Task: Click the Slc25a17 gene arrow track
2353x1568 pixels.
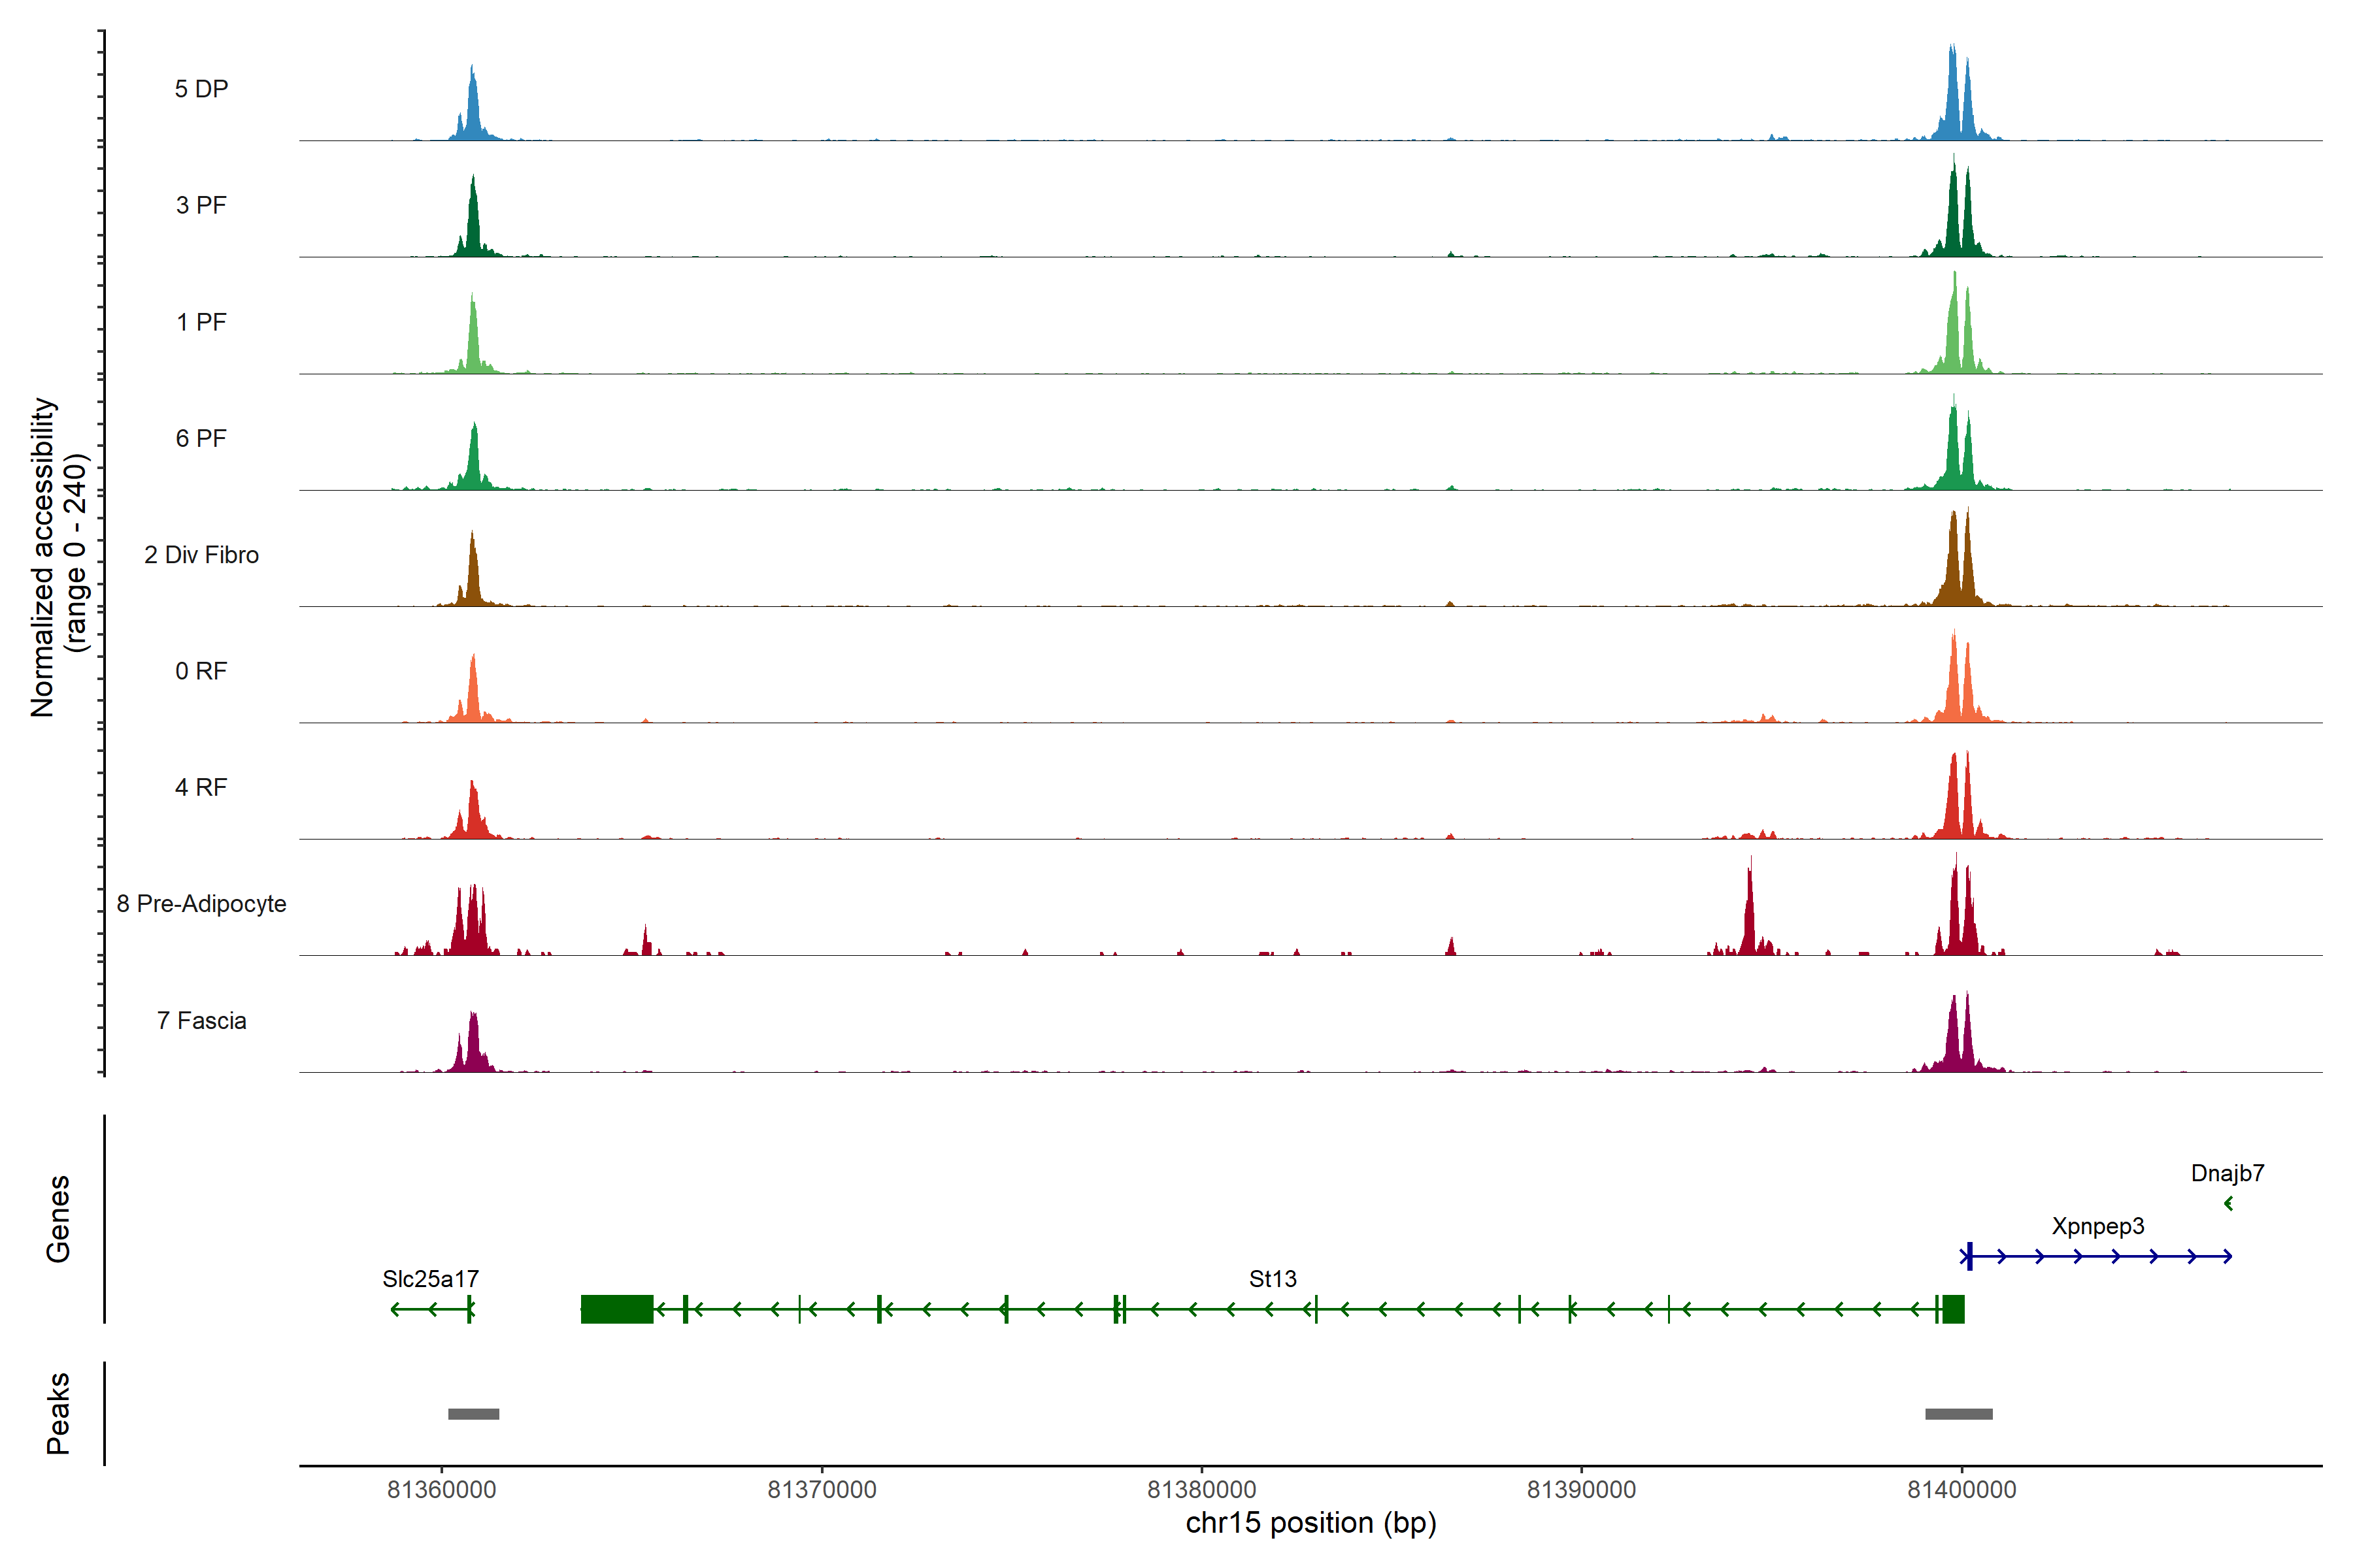Action: tap(431, 1309)
